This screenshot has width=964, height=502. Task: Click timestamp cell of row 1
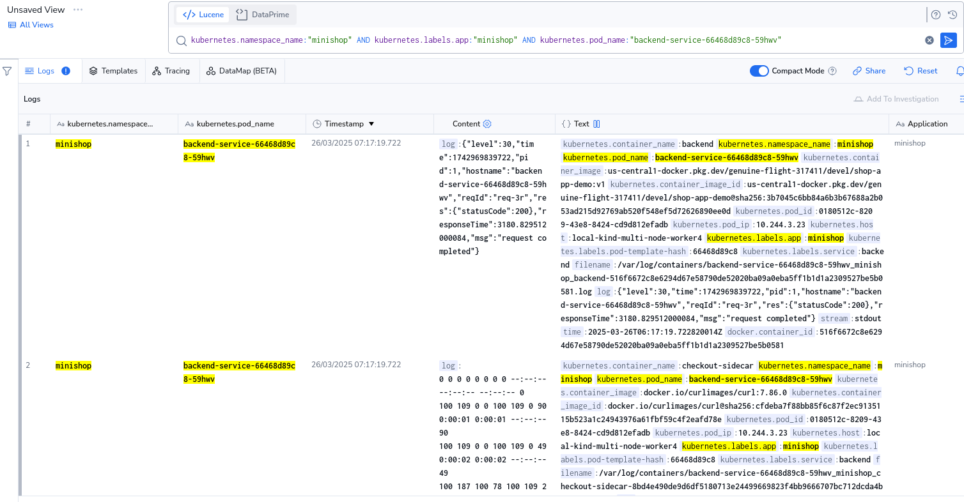[x=356, y=143]
